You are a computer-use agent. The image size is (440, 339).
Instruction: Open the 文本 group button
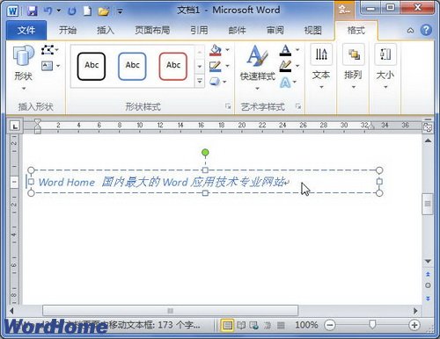(321, 67)
